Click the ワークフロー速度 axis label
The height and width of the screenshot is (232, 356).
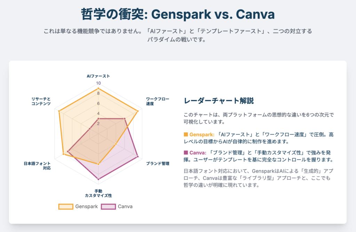coord(157,101)
